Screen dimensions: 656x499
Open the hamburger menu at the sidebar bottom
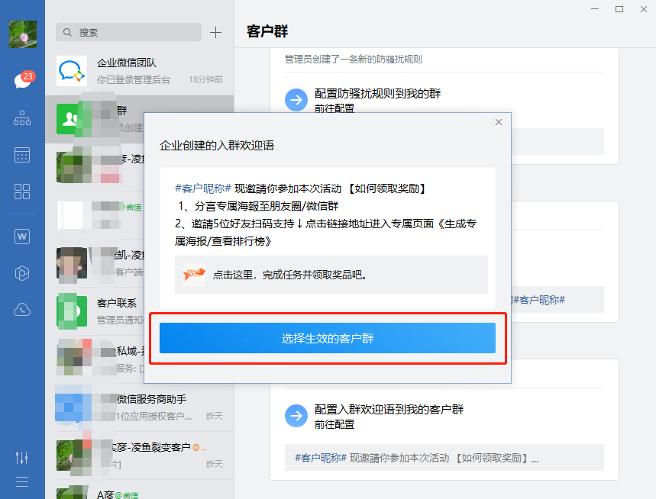click(22, 481)
